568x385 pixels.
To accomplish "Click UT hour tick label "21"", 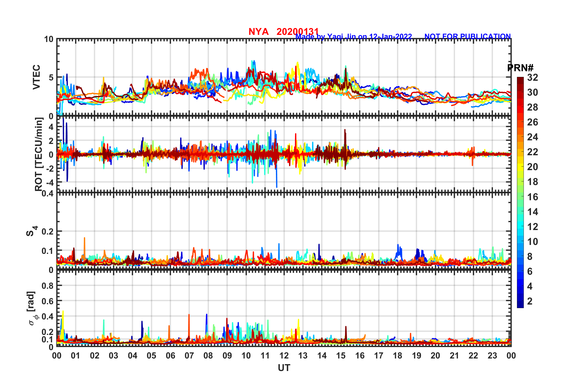I will [454, 356].
